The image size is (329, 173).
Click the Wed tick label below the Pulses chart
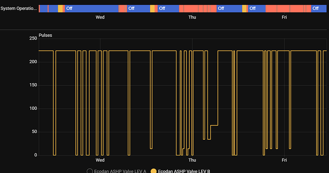tap(100, 160)
